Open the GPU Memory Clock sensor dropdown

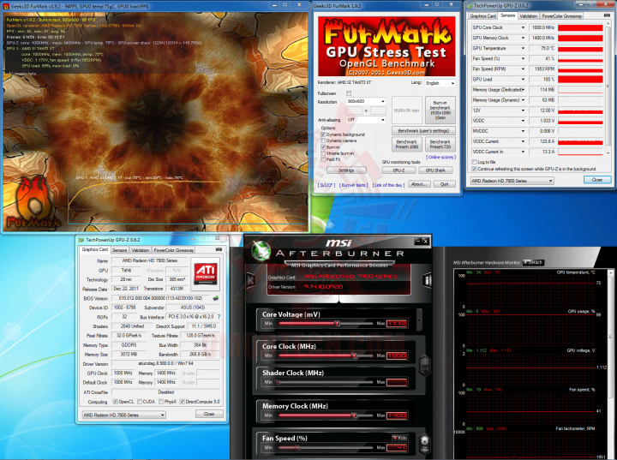click(x=523, y=38)
